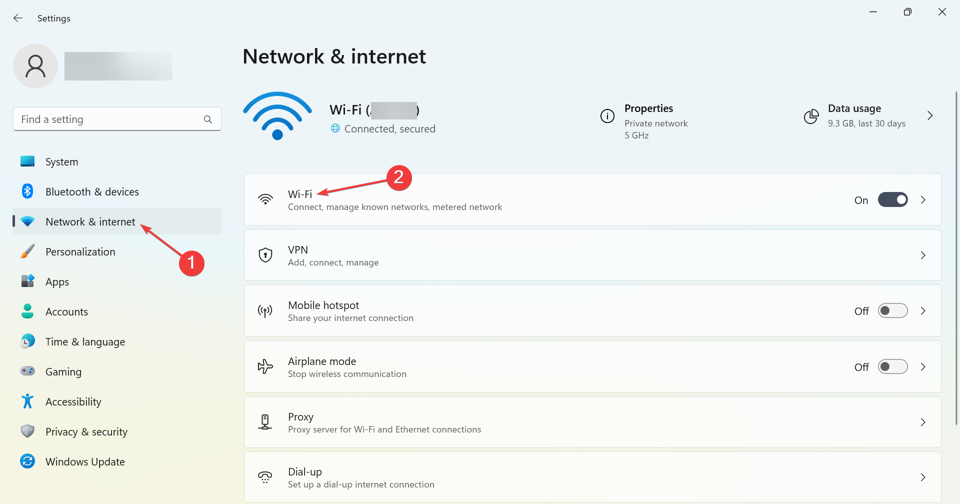The height and width of the screenshot is (504, 960).
Task: Select the Apps sidebar icon
Action: point(27,281)
